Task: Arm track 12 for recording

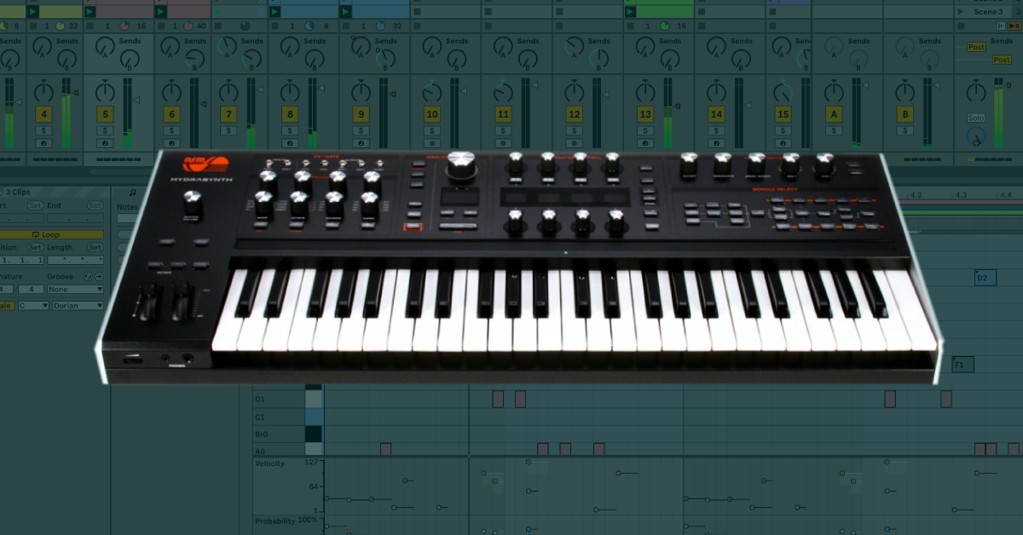Action: (x=574, y=143)
